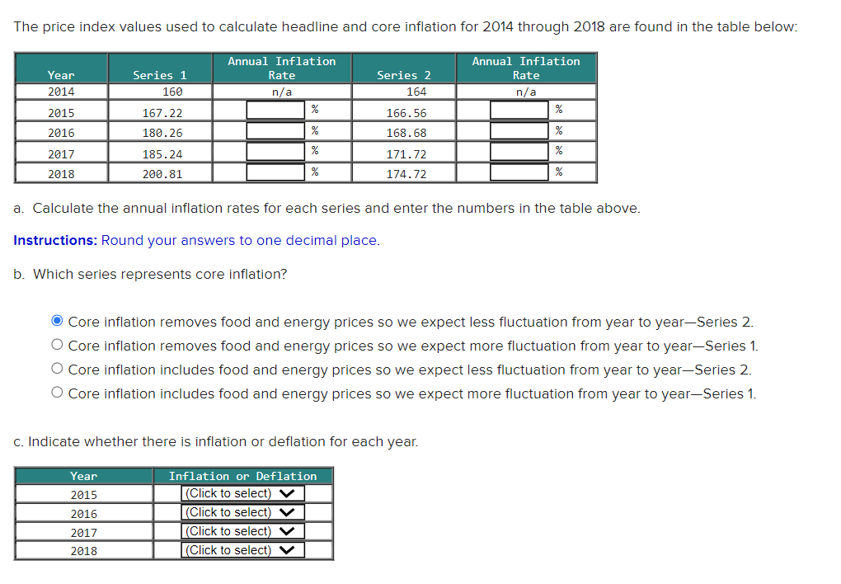Select the radio option ending in Series 2 less fluctuation
The image size is (841, 584).
57,321
